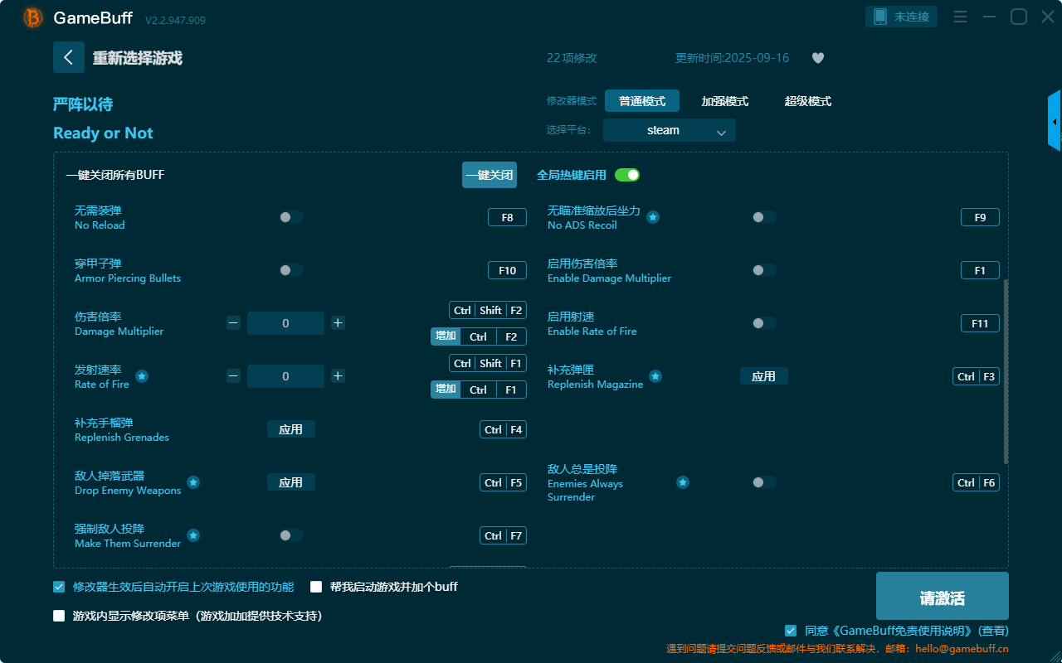1062x663 pixels.
Task: Select 超级模式 tab
Action: tap(808, 101)
